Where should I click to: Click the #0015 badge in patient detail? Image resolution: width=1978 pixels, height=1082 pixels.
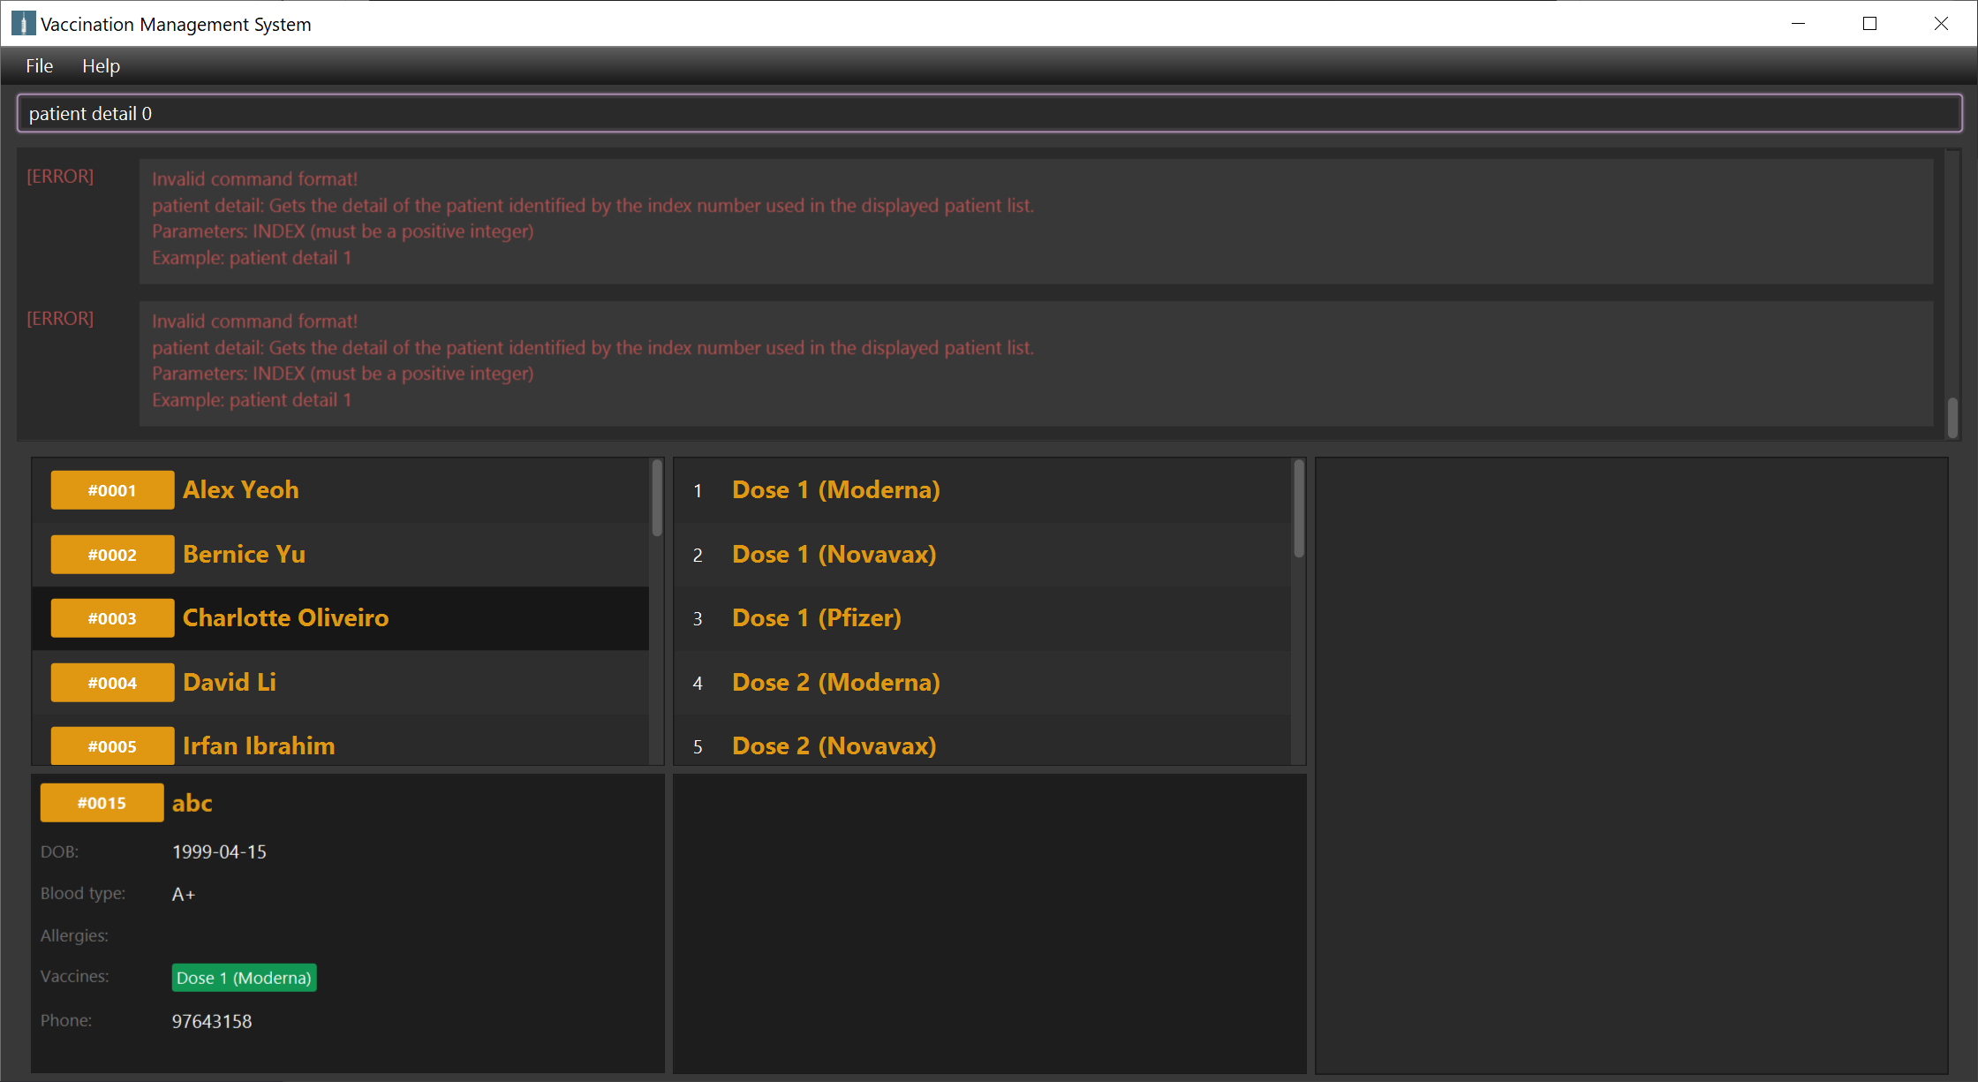102,803
